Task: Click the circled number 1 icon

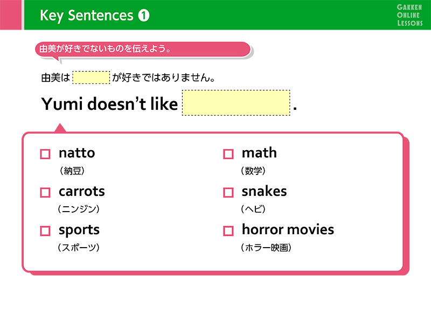Action: pos(143,16)
